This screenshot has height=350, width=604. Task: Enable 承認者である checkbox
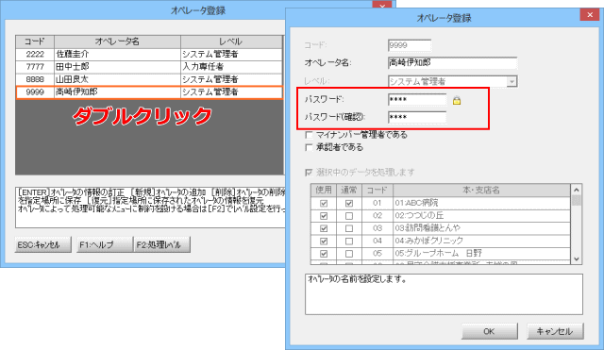(309, 147)
